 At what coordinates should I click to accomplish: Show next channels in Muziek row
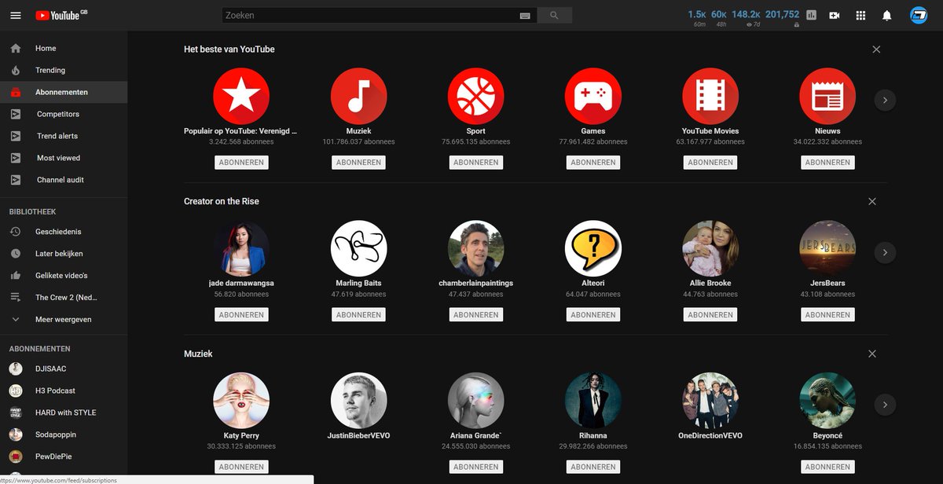point(885,405)
